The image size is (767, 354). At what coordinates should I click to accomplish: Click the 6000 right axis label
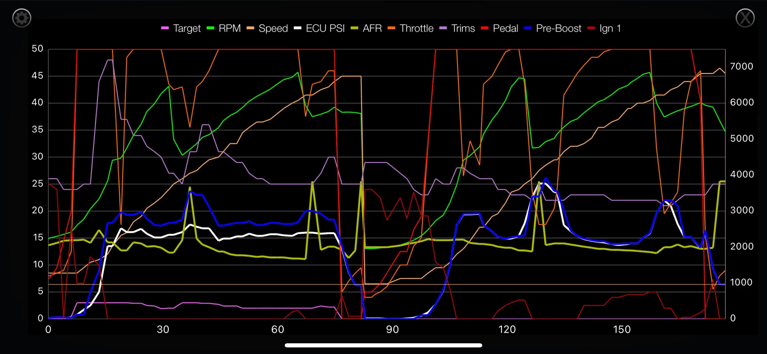742,102
